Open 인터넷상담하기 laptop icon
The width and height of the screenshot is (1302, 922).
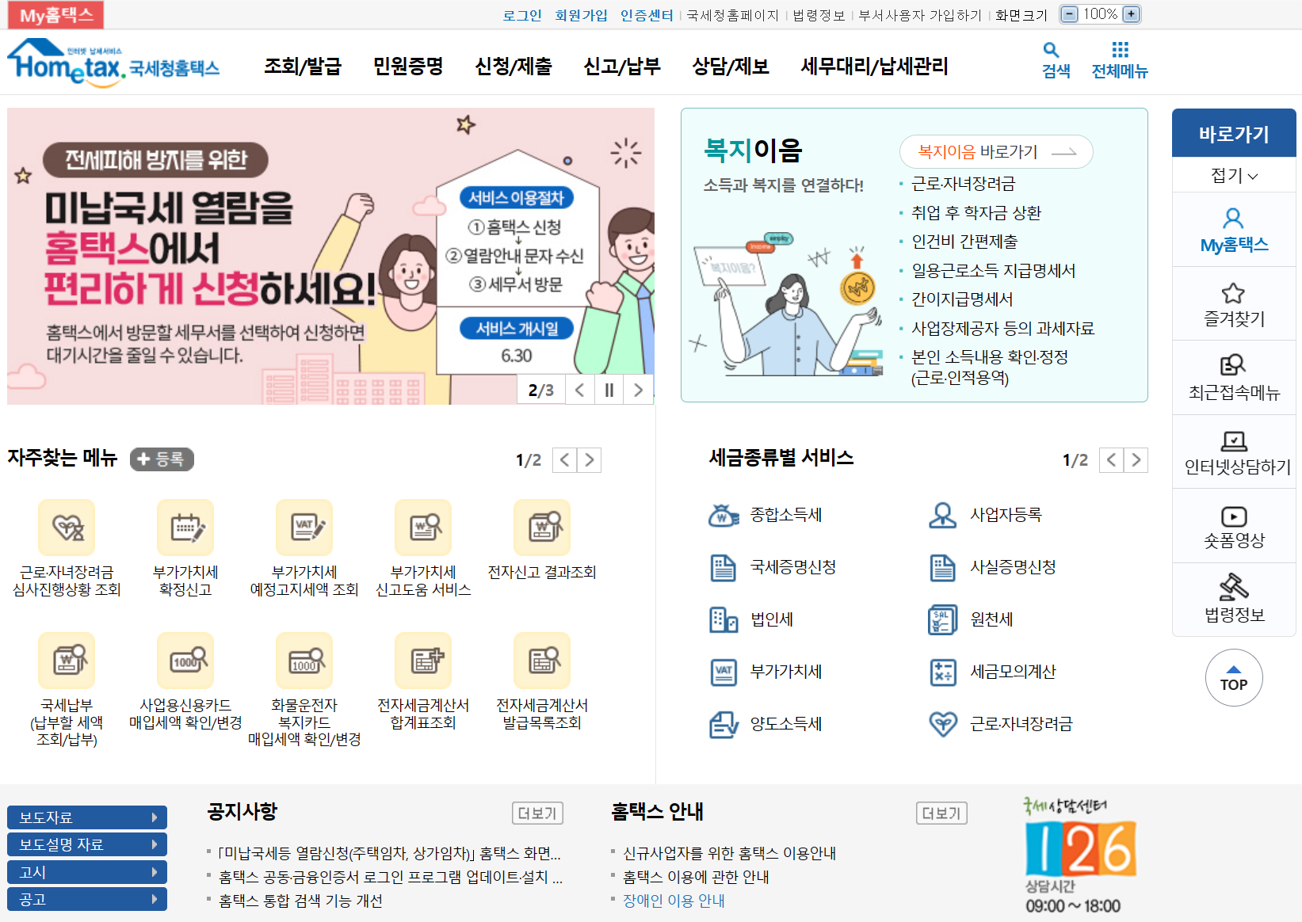coord(1234,440)
